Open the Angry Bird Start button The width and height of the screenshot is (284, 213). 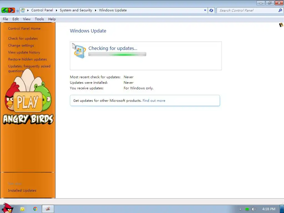click(7, 208)
